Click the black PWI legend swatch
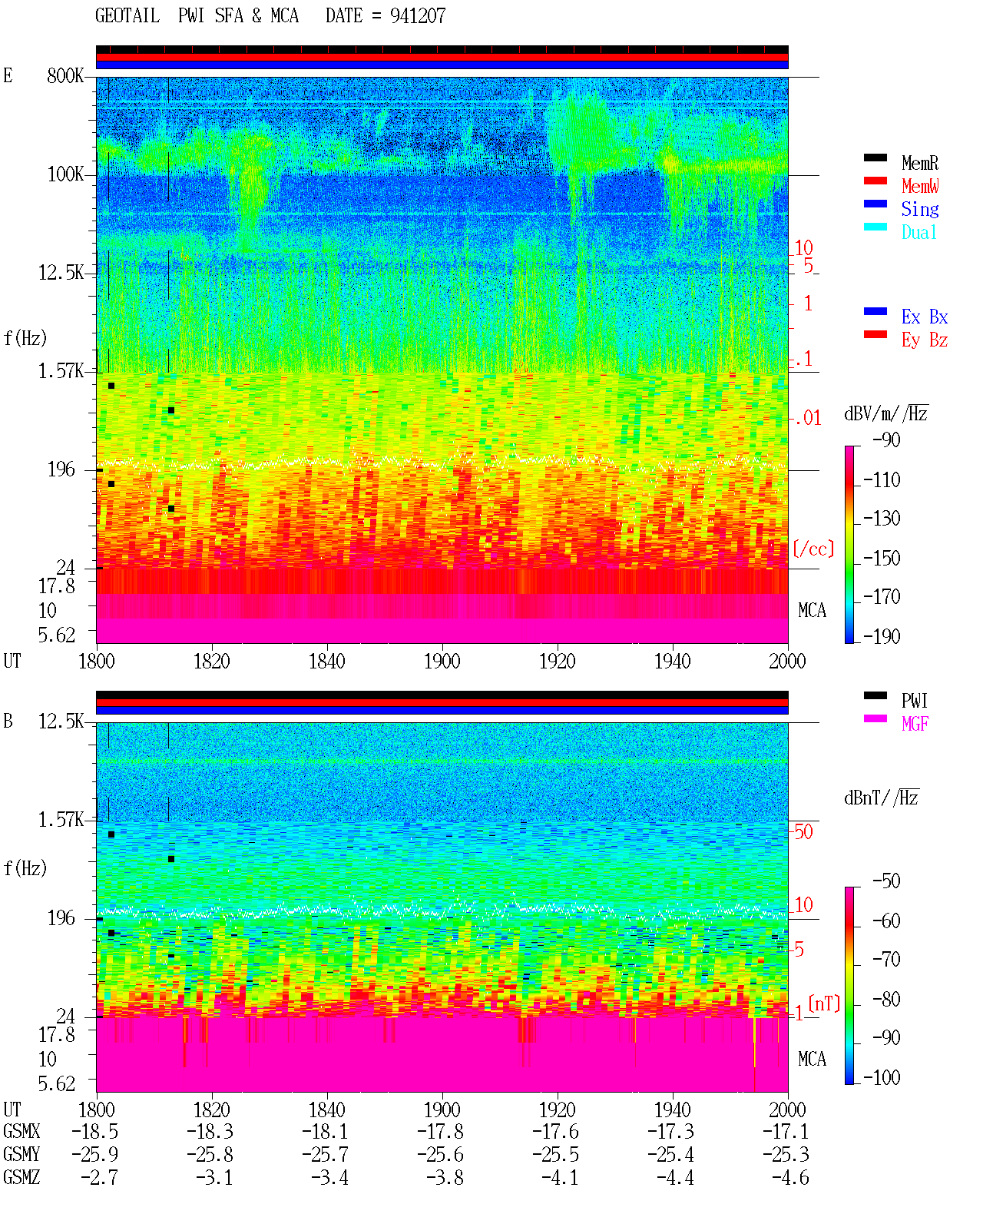Image resolution: width=983 pixels, height=1224 pixels. (875, 695)
